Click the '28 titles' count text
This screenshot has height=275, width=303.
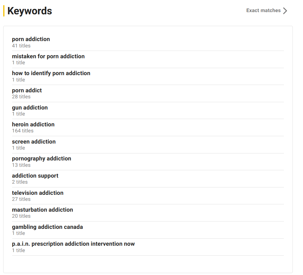pos(21,97)
